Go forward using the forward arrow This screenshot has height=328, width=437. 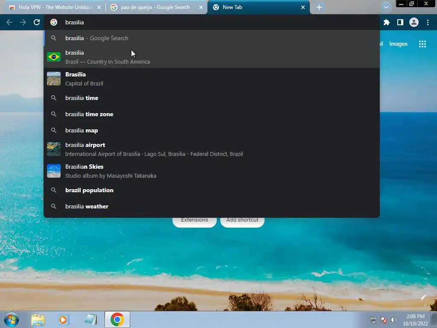pos(23,22)
